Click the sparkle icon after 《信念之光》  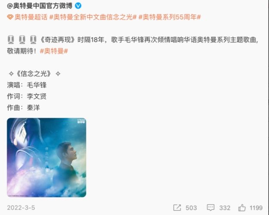tap(58, 74)
